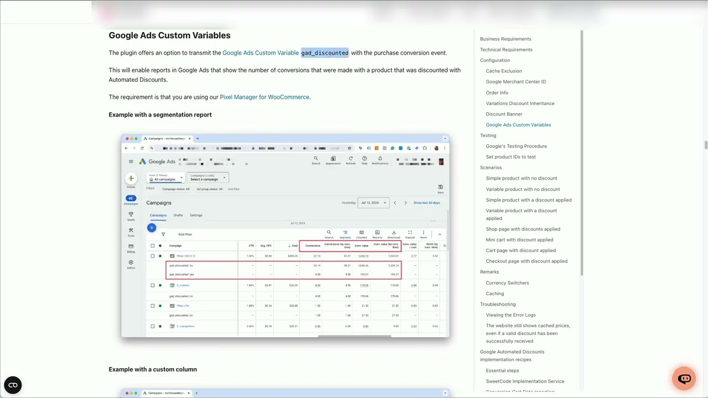Image resolution: width=708 pixels, height=398 pixels.
Task: Open Variable product with a discount applied
Action: [x=522, y=214]
